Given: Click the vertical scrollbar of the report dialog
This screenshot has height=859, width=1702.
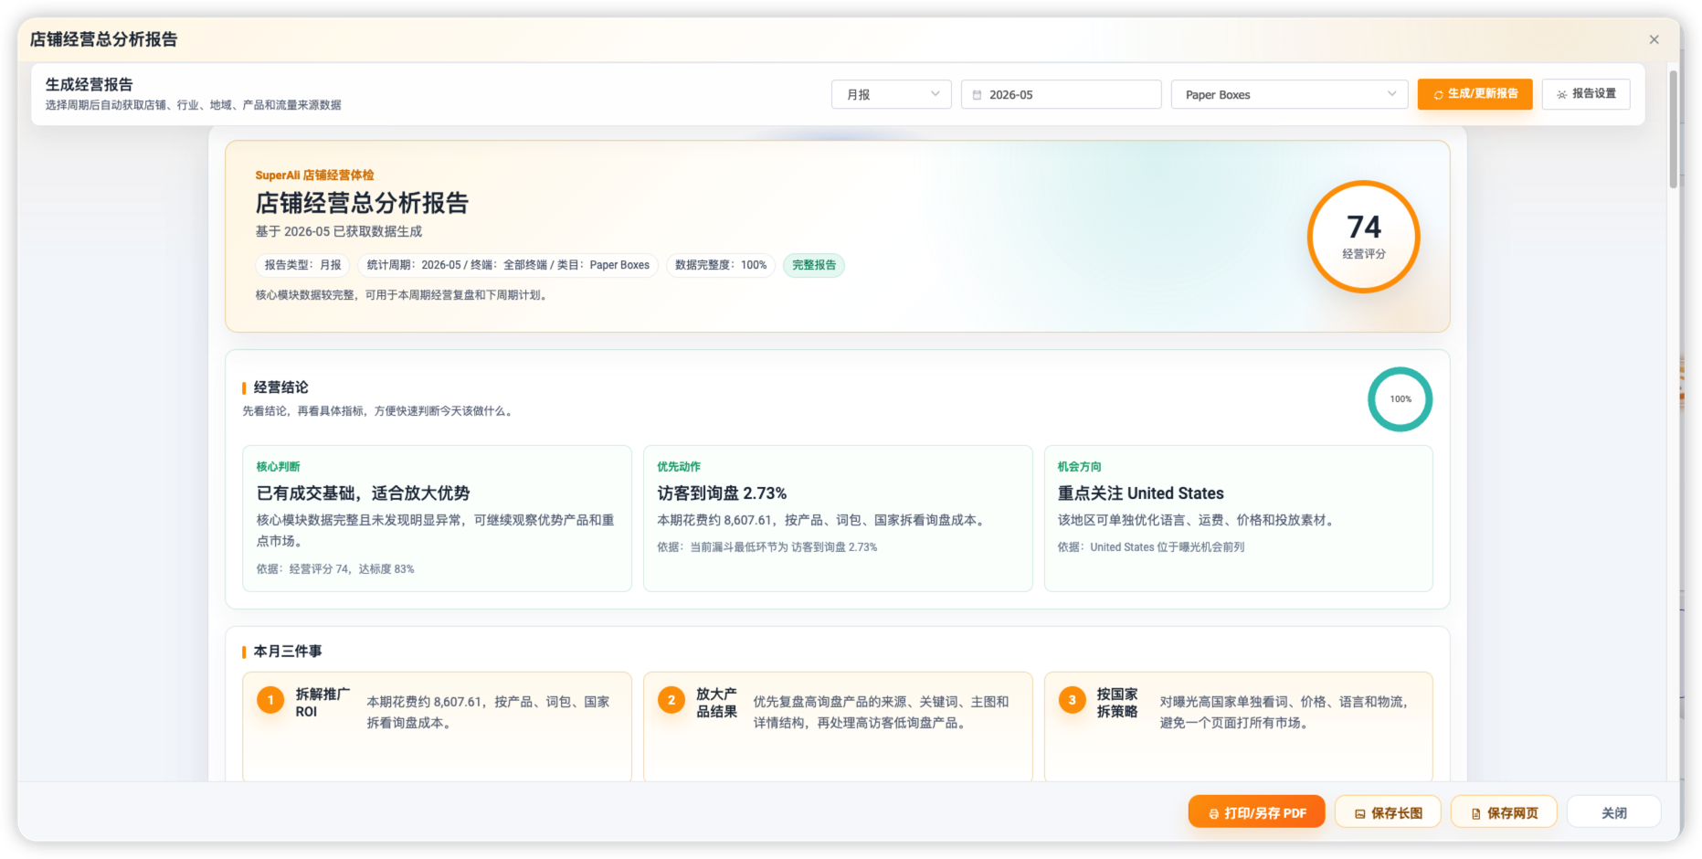Looking at the screenshot, I should 1674,128.
